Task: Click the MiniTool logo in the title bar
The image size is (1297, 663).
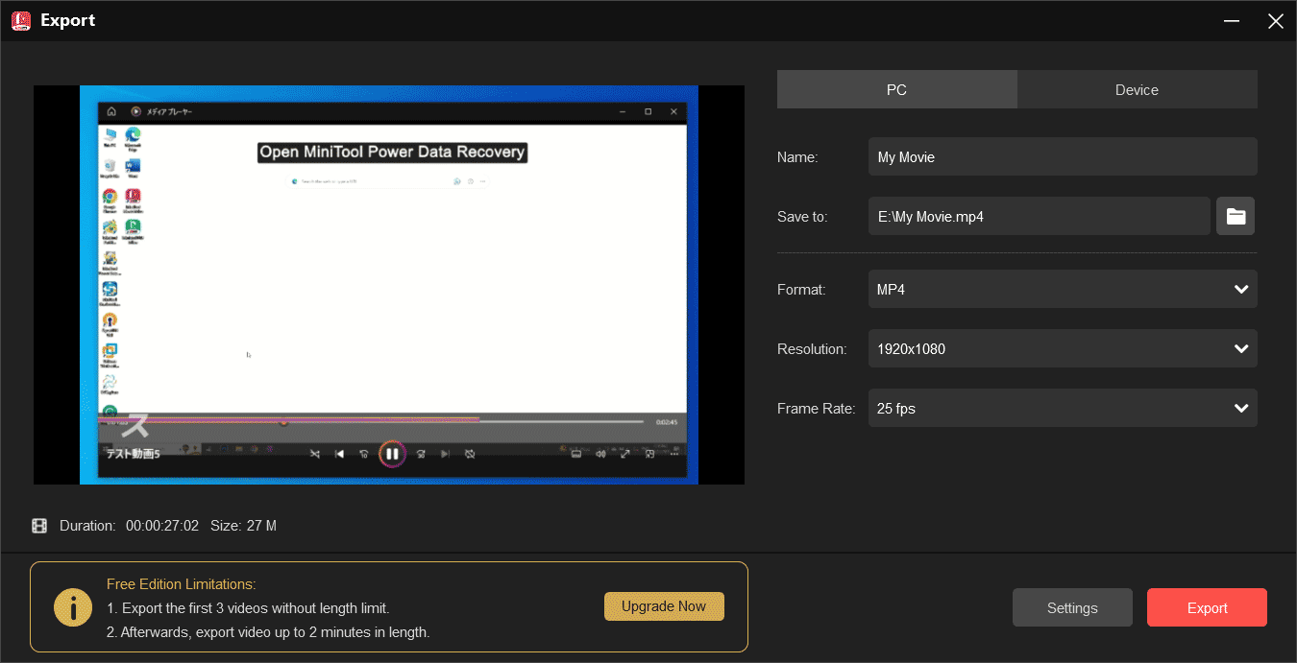Action: tap(20, 20)
